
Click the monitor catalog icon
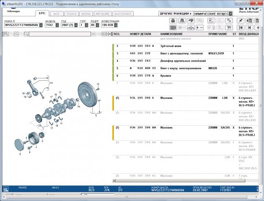pos(211,21)
